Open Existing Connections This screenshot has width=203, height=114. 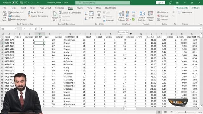tap(38, 16)
